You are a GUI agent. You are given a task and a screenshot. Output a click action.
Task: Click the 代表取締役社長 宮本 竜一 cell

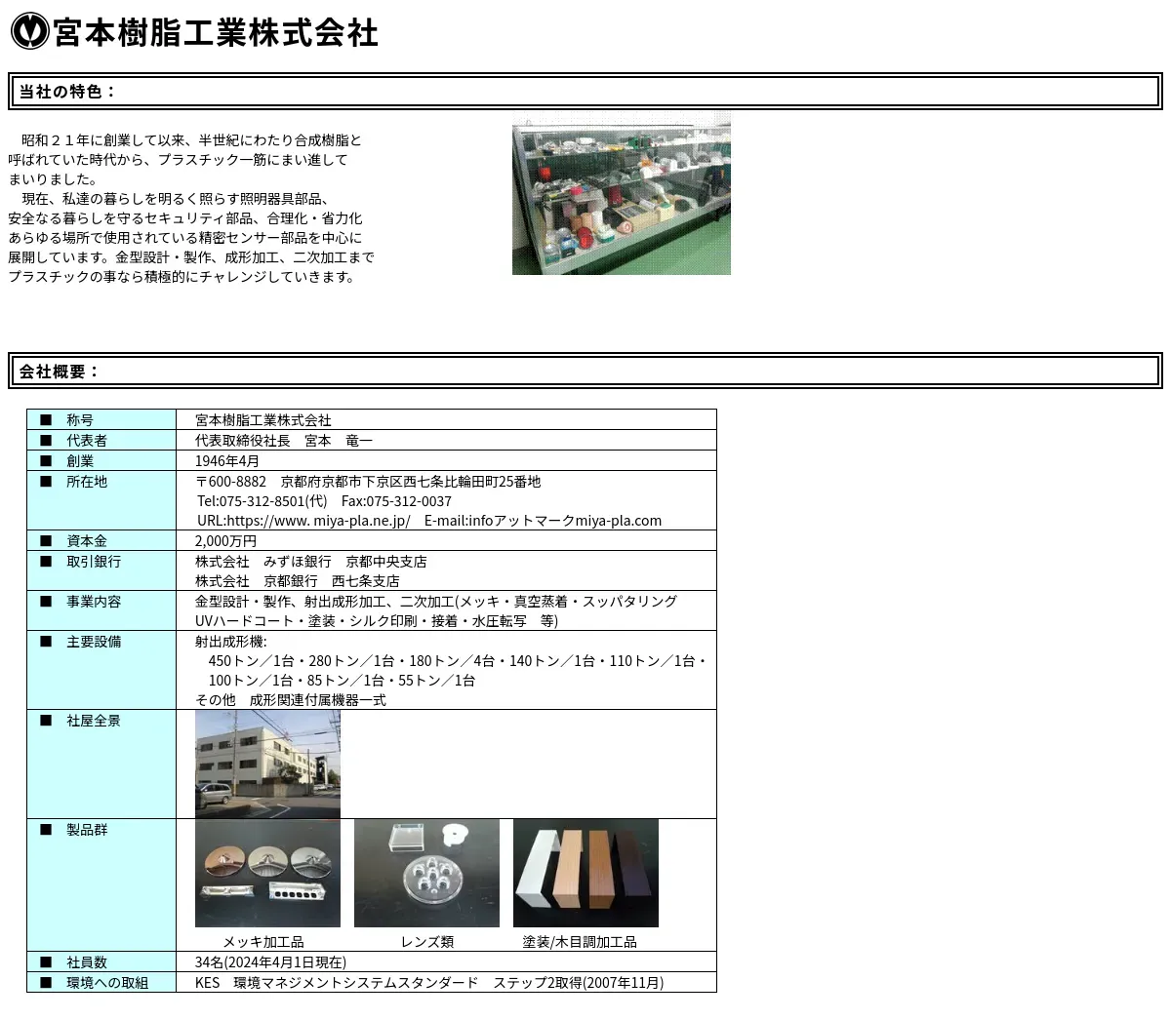click(284, 441)
